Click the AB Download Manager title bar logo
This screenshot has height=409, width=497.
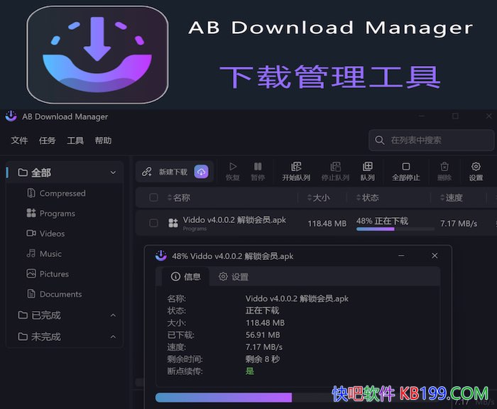point(11,116)
